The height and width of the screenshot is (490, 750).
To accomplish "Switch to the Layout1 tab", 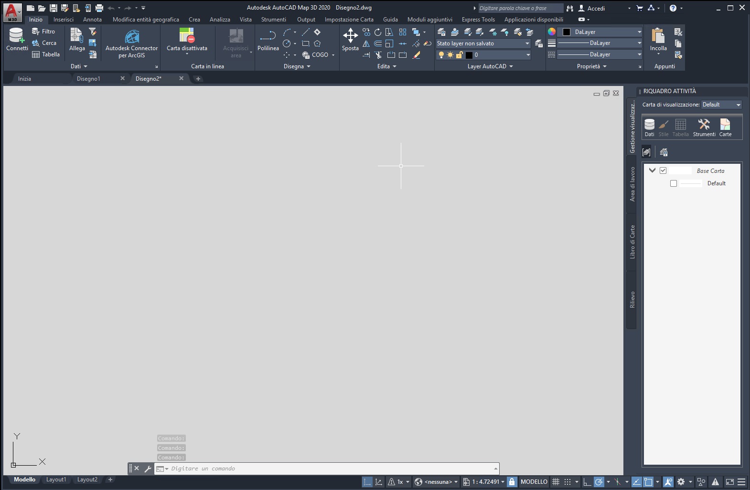I will (56, 479).
